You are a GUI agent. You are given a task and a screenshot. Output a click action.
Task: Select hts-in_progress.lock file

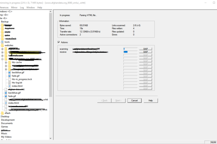point(22,79)
